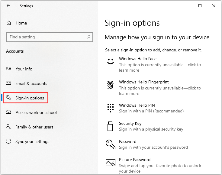Close the Settings window
Viewport: 222px width, 175px height.
coord(214,6)
